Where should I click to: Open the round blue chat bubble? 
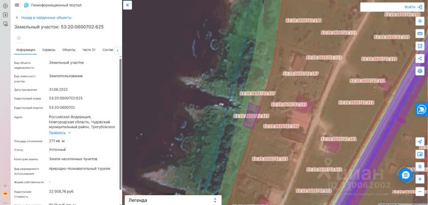click(406, 175)
